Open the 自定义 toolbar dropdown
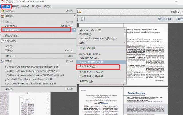 (x=177, y=12)
